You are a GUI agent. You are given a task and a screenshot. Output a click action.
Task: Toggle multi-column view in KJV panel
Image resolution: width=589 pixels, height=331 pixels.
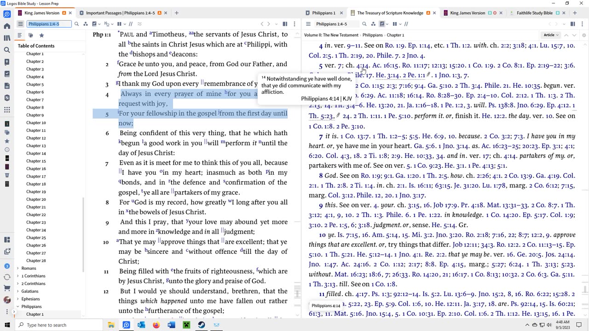(x=285, y=24)
